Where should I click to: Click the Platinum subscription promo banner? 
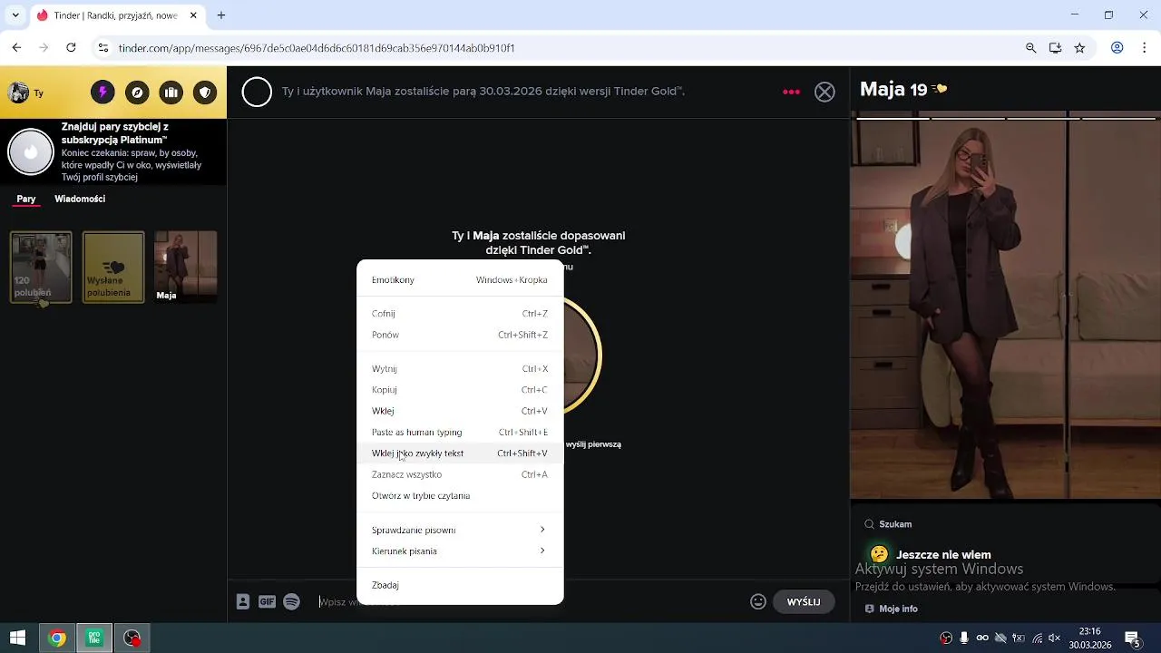pos(113,151)
